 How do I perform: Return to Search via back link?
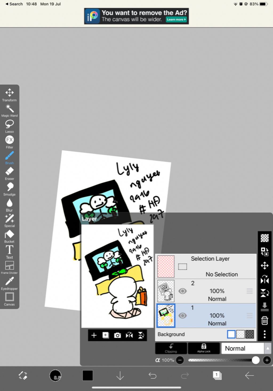click(14, 4)
